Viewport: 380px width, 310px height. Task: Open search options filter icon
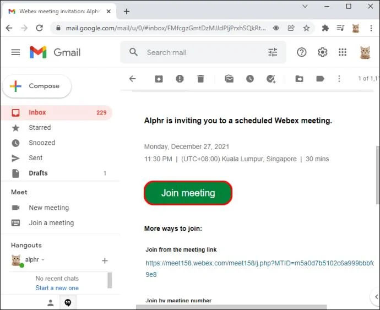(273, 52)
